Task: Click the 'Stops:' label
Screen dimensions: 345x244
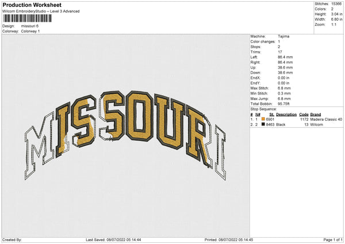Action: click(256, 47)
